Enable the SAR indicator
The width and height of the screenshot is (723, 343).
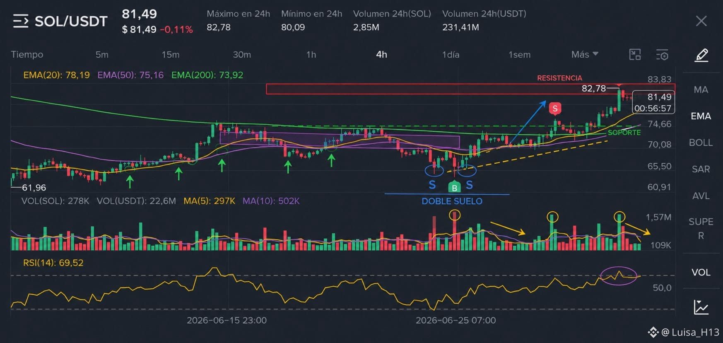click(x=701, y=169)
